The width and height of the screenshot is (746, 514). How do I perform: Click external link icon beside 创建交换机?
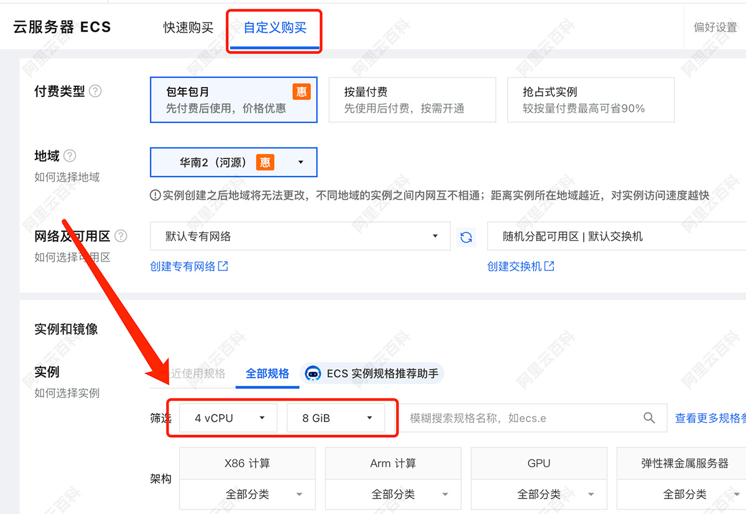(x=549, y=266)
